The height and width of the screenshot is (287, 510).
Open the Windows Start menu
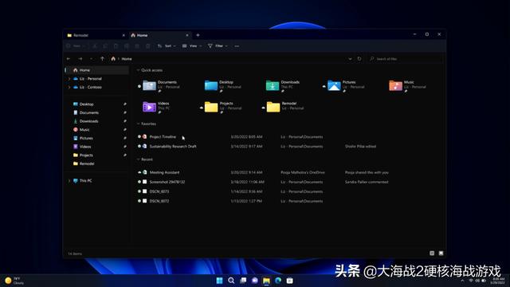[x=220, y=281]
